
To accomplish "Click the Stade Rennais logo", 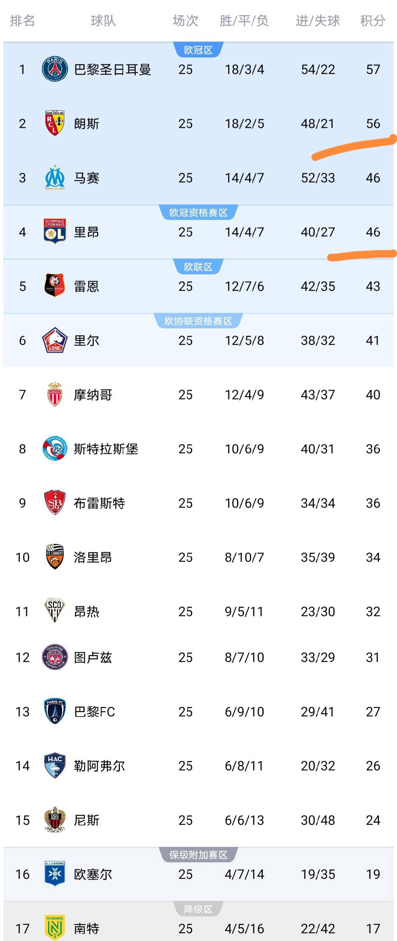I will (55, 286).
